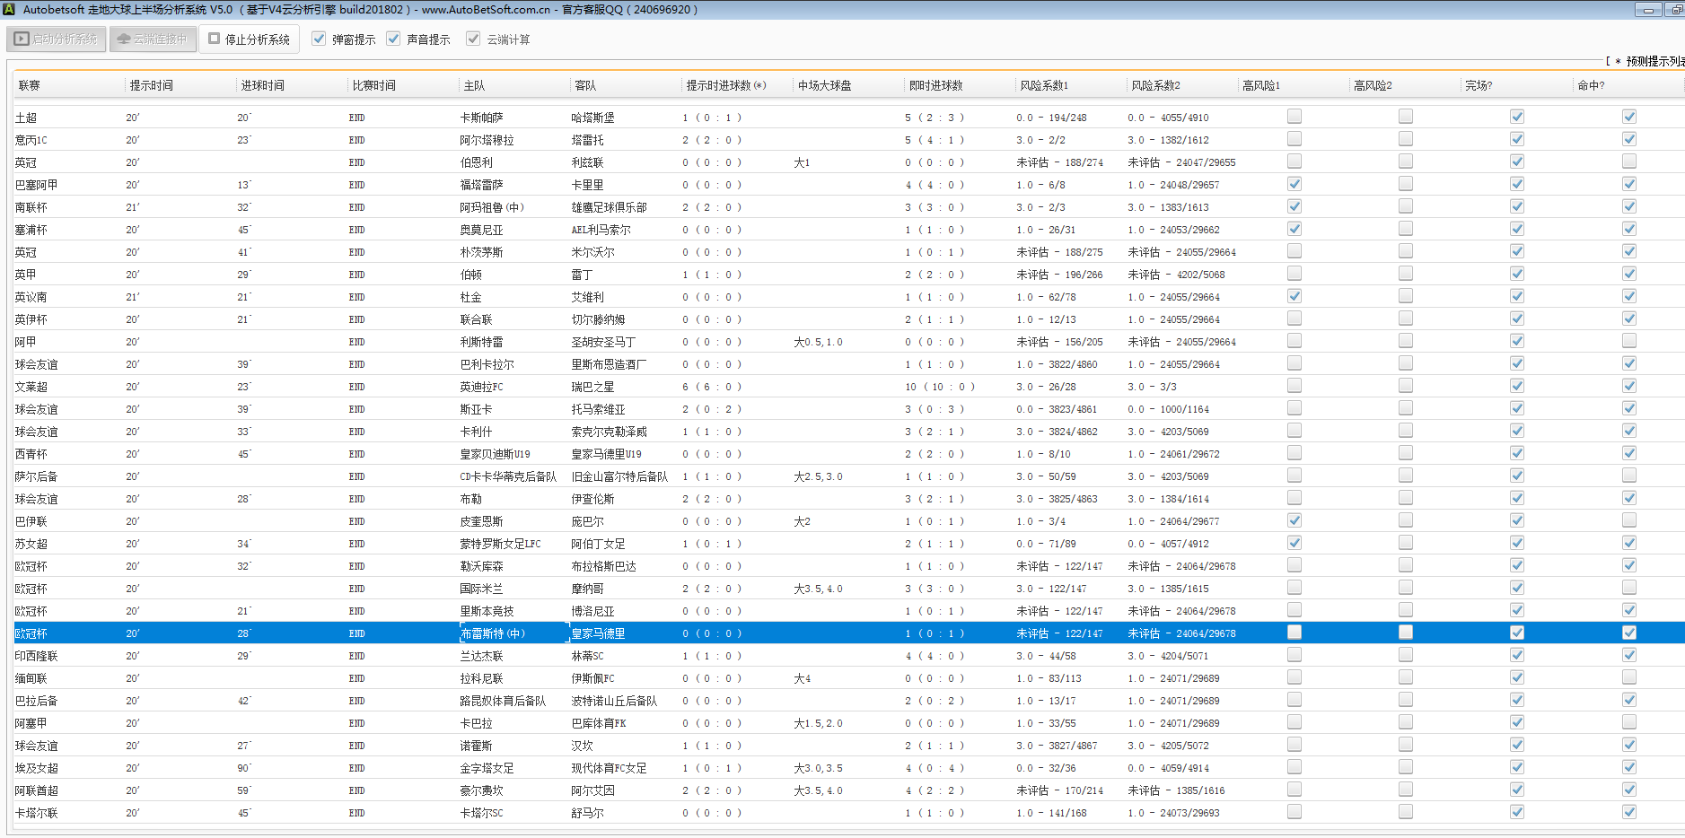This screenshot has height=838, width=1685.
Task: Click the Autobetsoft app icon in title bar
Action: pyautogui.click(x=9, y=10)
